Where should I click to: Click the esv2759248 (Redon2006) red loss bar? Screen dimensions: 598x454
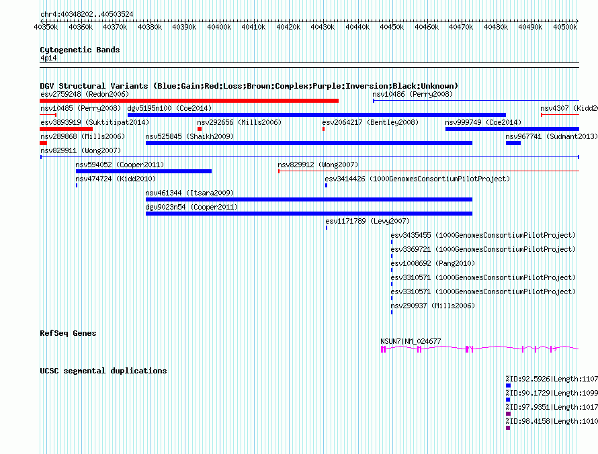tap(189, 101)
